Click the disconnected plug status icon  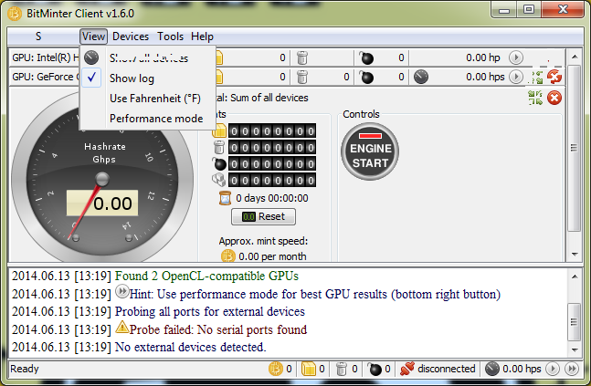click(x=407, y=369)
